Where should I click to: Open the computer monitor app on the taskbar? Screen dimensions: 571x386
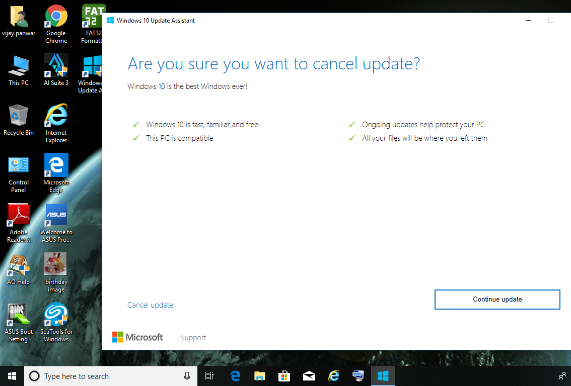tap(358, 376)
